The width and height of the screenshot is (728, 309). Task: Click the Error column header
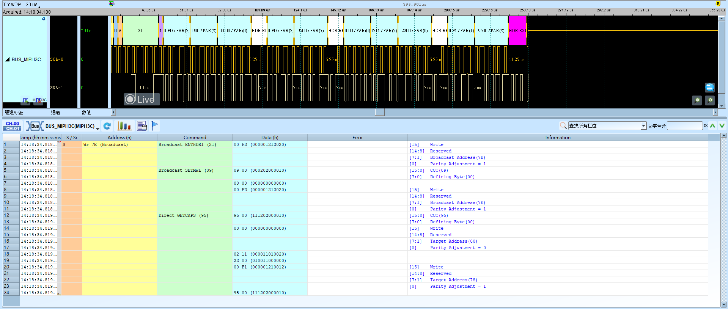tap(357, 138)
